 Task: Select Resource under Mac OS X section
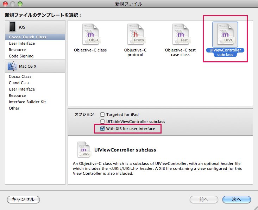(x=35, y=95)
